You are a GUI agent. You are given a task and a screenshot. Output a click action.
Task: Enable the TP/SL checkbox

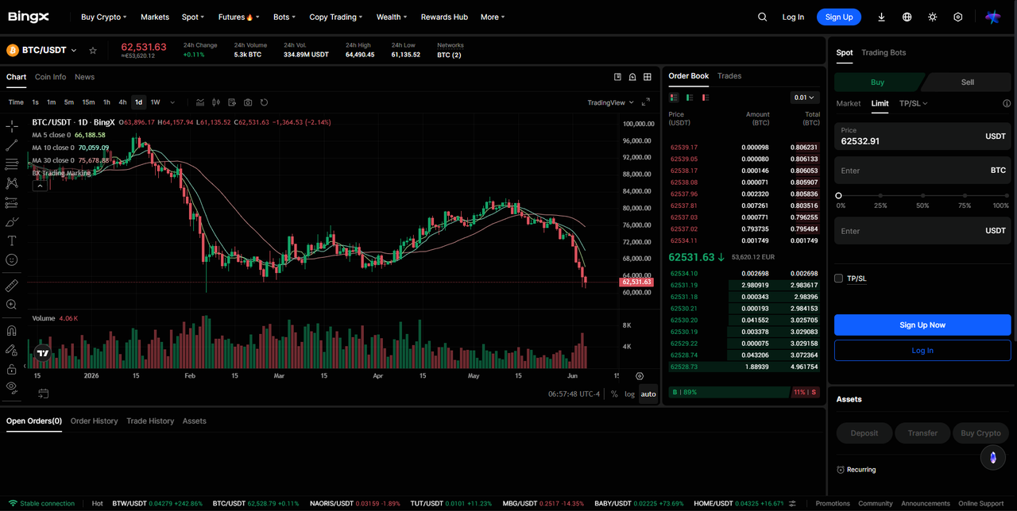point(838,279)
